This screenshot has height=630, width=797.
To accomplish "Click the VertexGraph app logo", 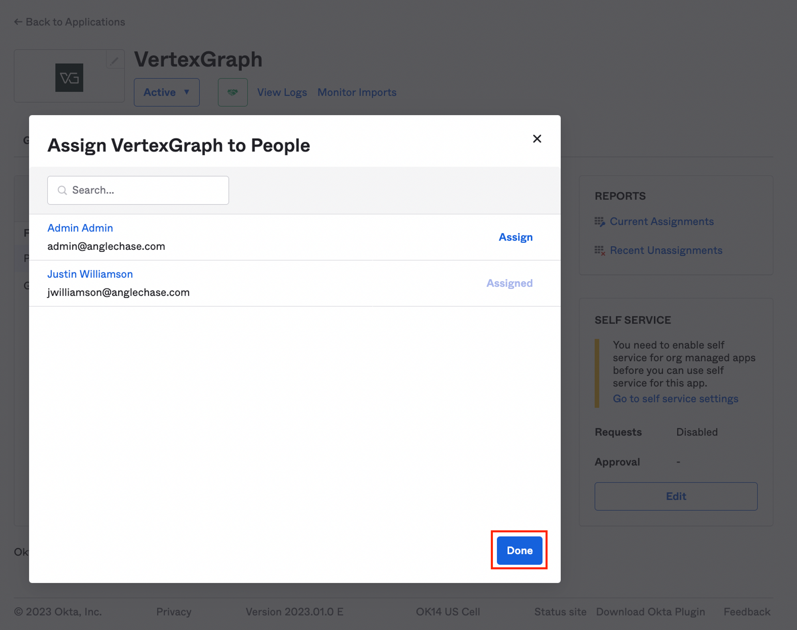I will pos(69,78).
